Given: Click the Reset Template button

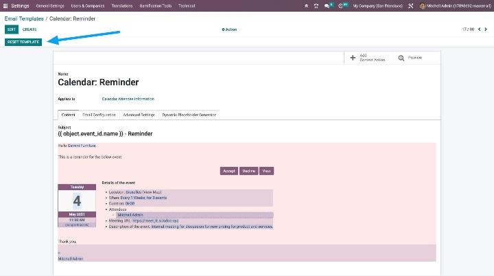Looking at the screenshot, I should (23, 42).
